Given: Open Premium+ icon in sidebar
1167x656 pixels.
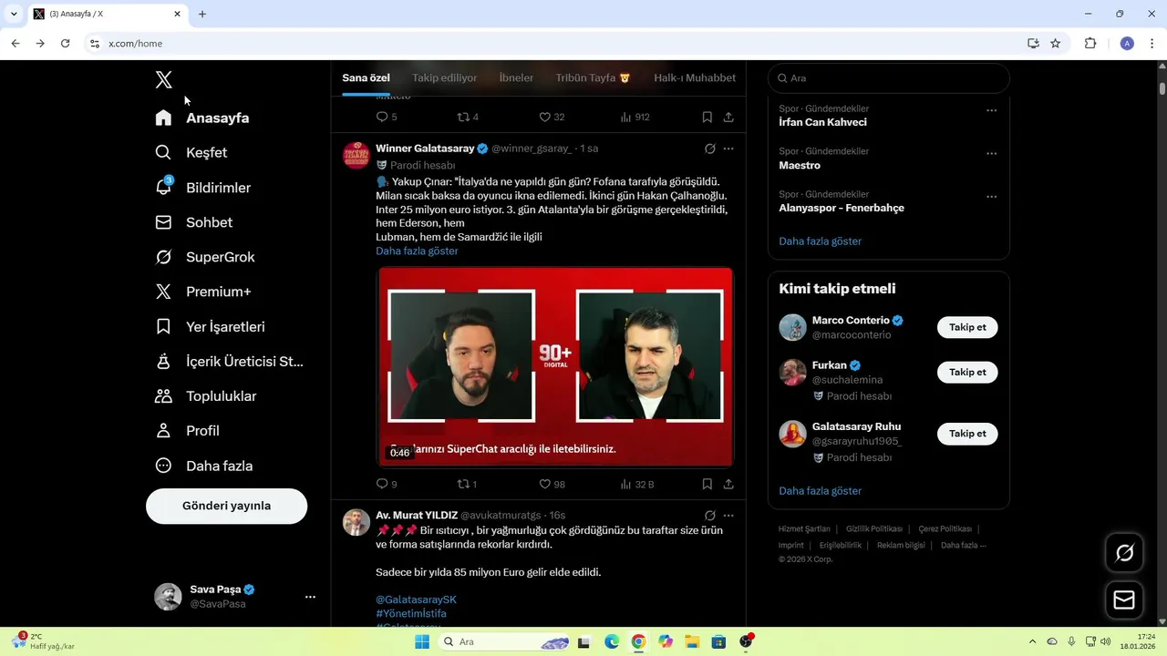Looking at the screenshot, I should point(163,292).
